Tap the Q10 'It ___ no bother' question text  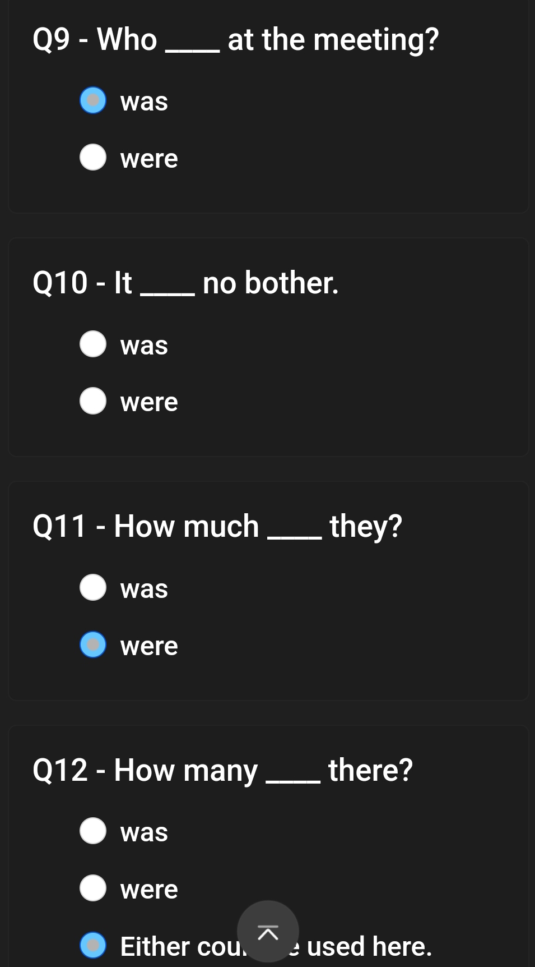click(x=185, y=283)
